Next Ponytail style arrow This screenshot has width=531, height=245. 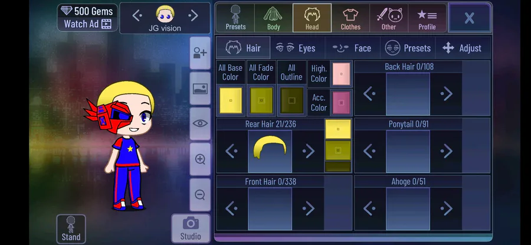(447, 151)
